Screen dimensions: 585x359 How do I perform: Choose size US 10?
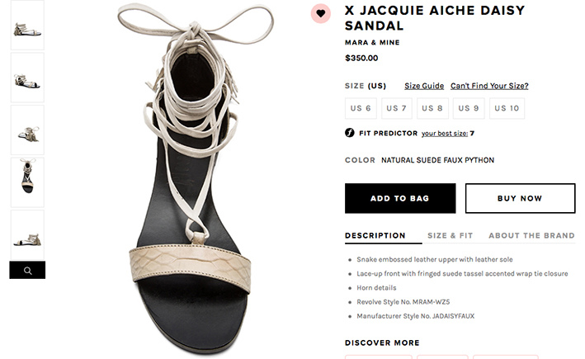click(507, 108)
